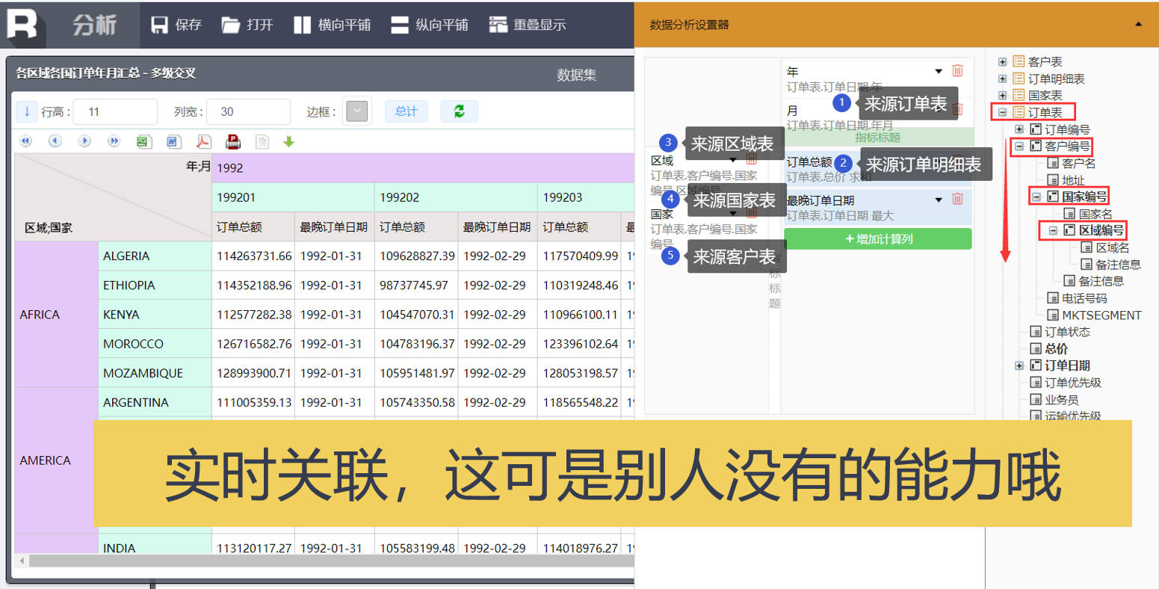Screen dimensions: 1159x589
Task: Jump to the first page
Action: tap(26, 141)
